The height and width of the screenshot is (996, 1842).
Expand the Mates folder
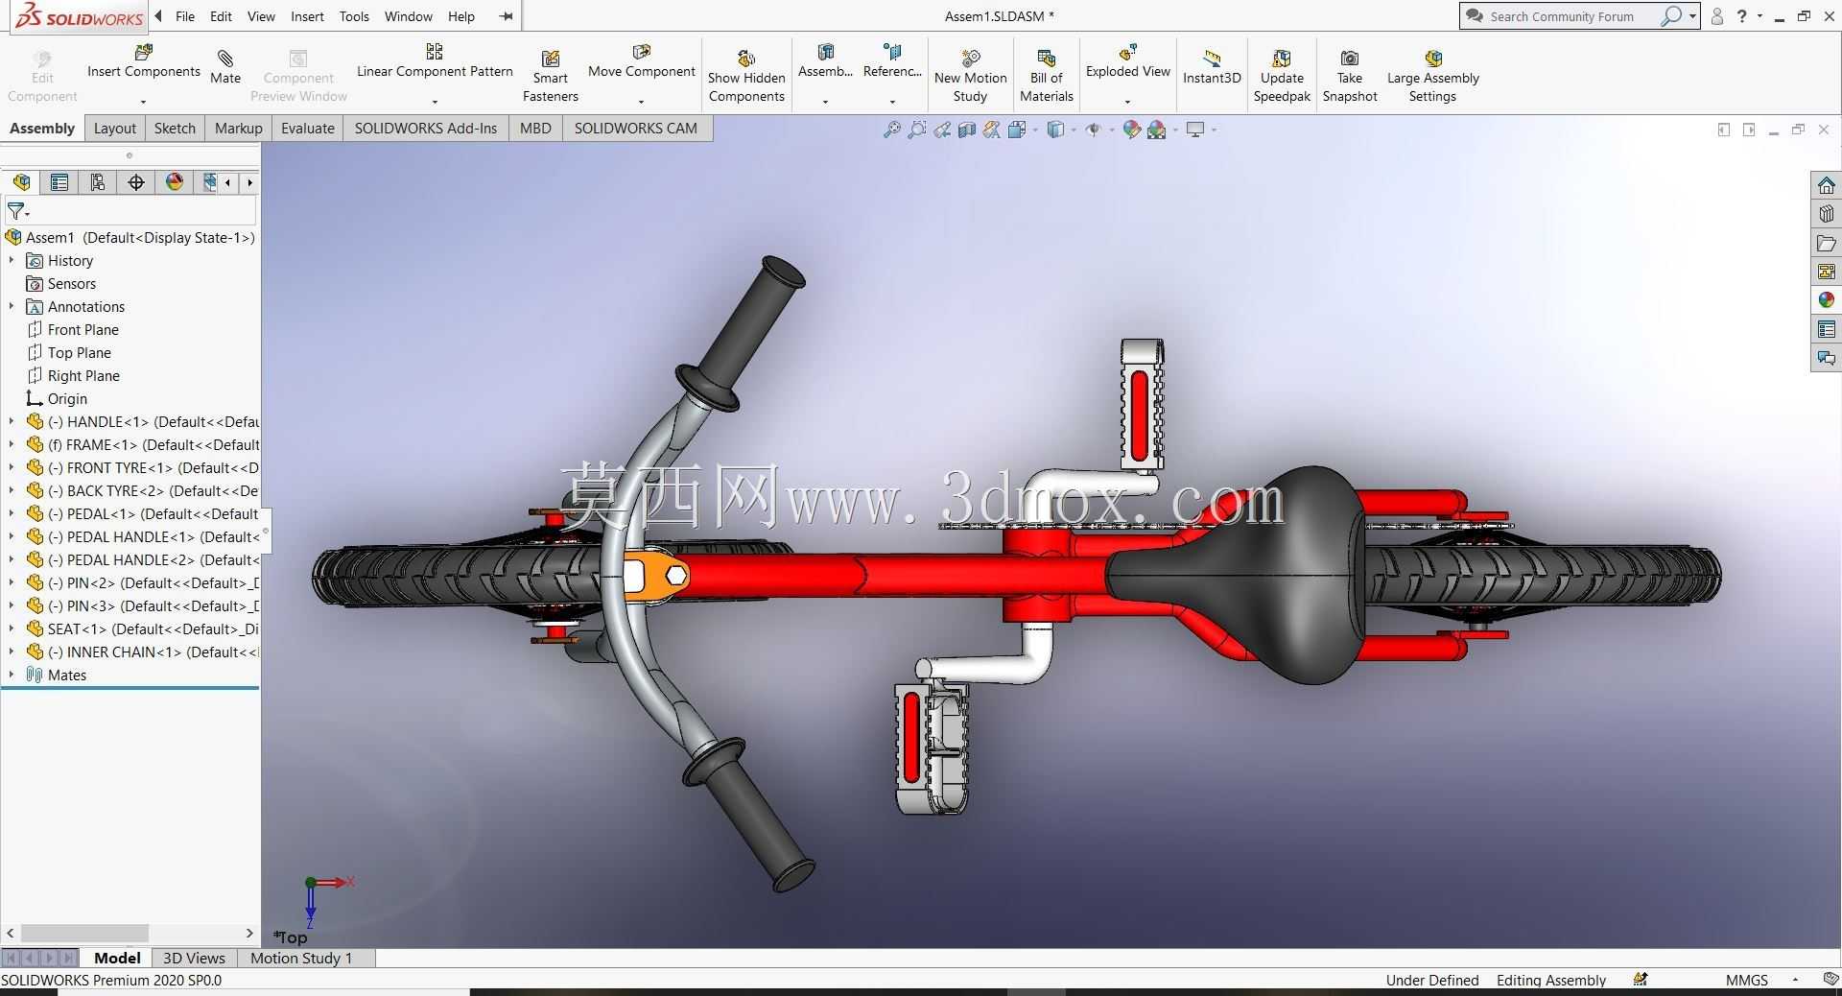click(12, 675)
